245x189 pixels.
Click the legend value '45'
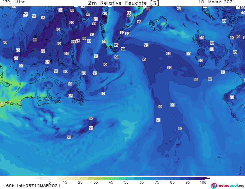click(x=111, y=182)
